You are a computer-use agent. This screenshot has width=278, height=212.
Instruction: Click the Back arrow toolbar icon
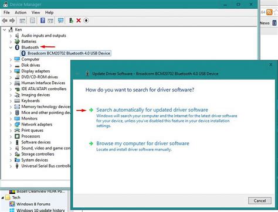5,20
